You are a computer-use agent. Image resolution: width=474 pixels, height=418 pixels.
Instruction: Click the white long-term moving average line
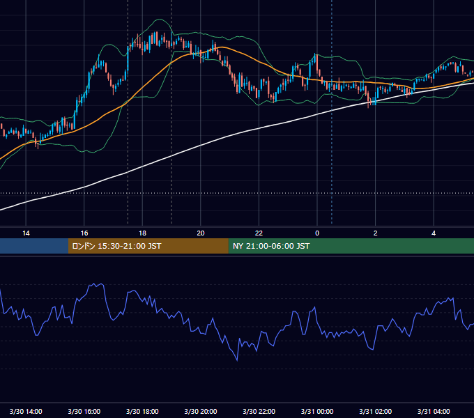click(201, 146)
